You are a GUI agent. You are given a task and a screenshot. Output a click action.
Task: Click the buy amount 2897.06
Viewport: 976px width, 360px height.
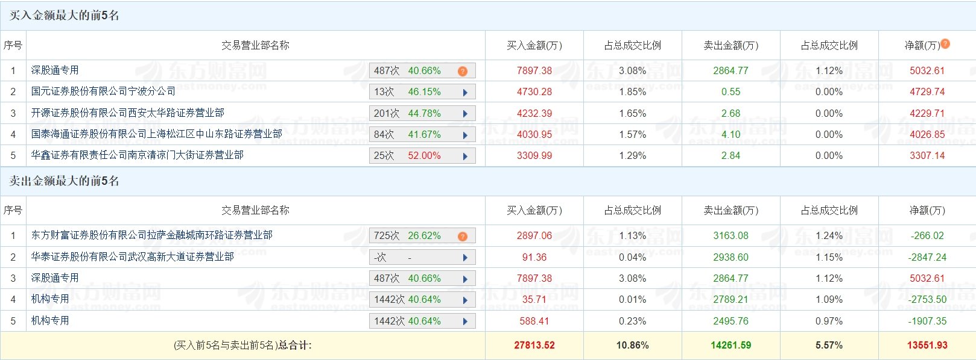tap(534, 236)
